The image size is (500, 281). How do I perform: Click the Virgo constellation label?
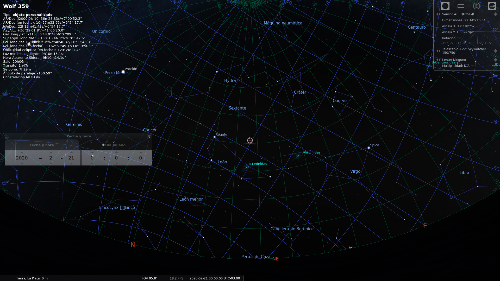(355, 171)
